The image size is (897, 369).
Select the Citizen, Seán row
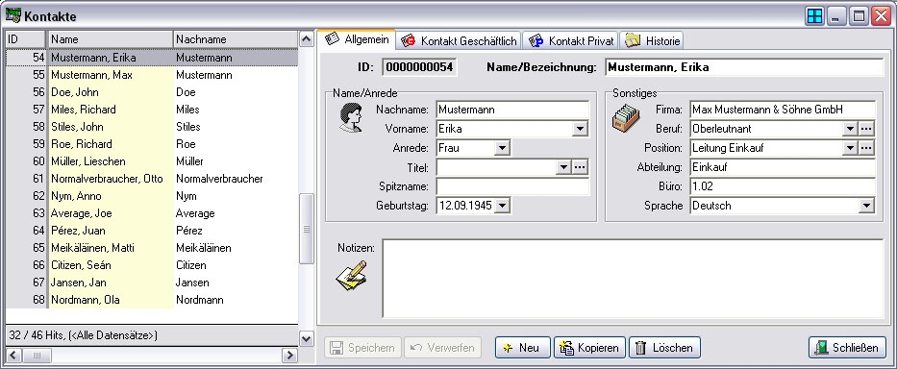(152, 265)
